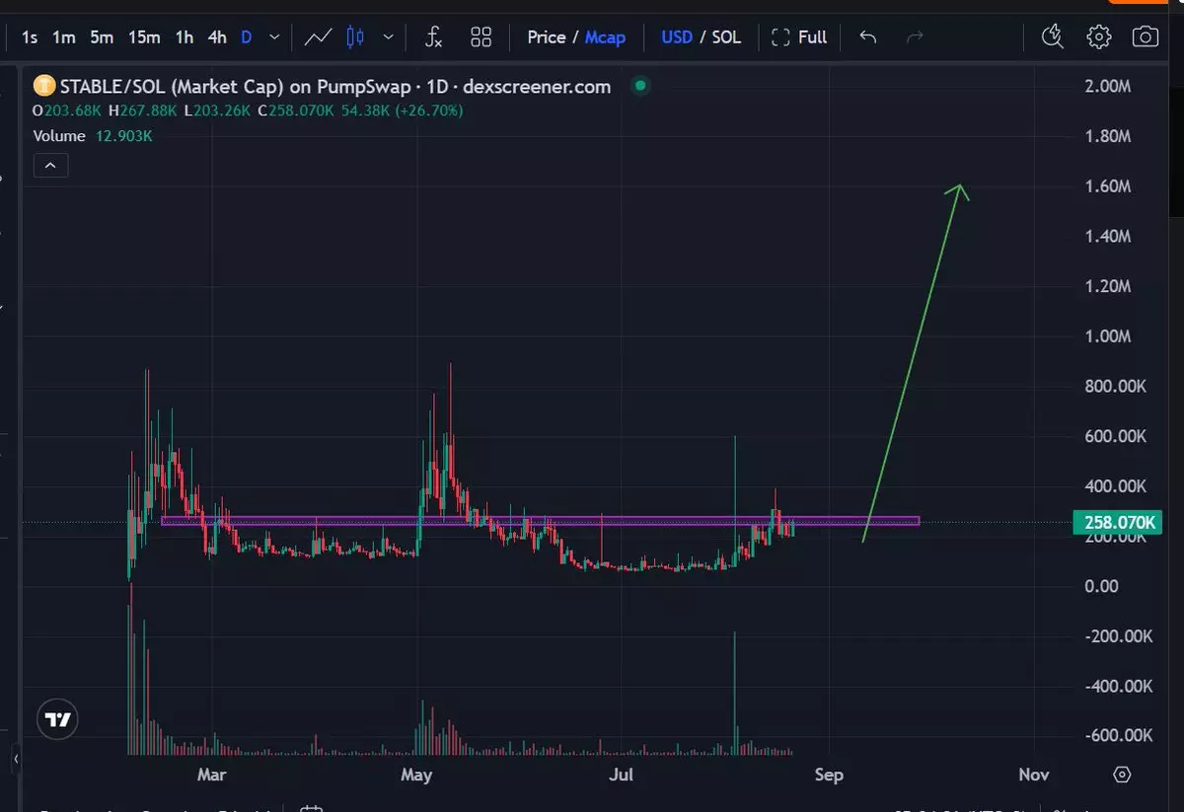1184x812 pixels.
Task: Toggle chart display to Price
Action: [547, 37]
